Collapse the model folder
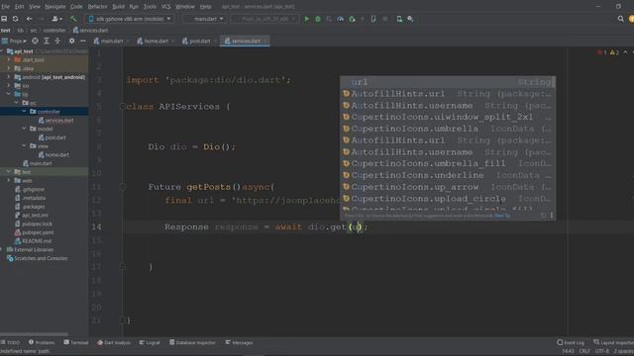 pos(24,129)
